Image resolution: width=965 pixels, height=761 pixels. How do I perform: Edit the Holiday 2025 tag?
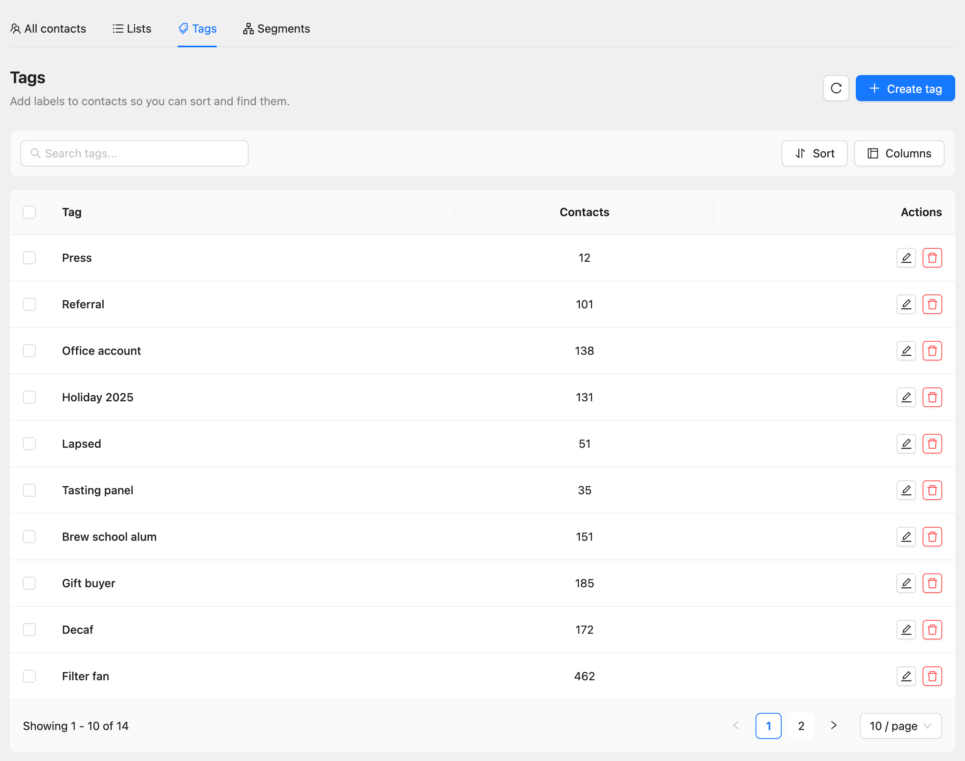point(906,398)
